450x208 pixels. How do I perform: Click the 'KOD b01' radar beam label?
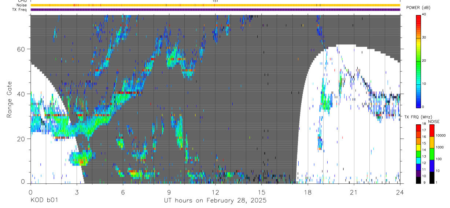click(44, 201)
